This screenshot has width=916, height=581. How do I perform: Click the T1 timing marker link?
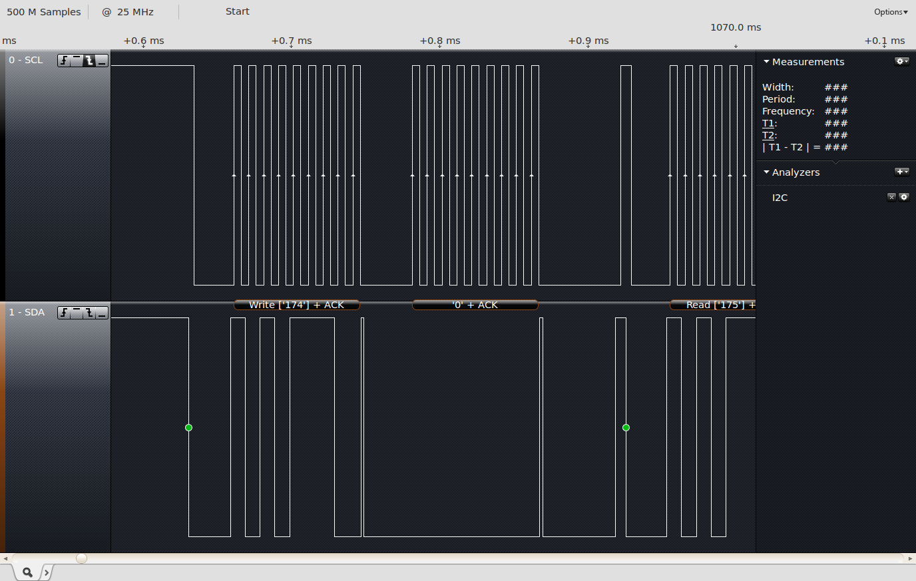(x=768, y=123)
